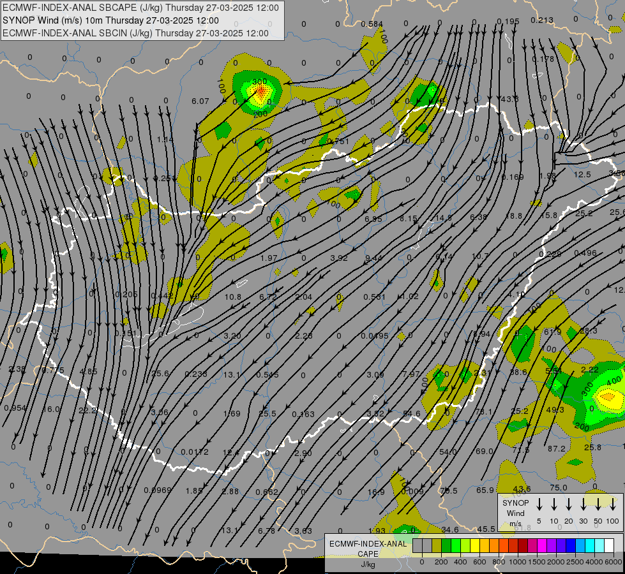Image resolution: width=625 pixels, height=574 pixels.
Task: Click the 6000 tick label in the CAPE legend
Action: coord(614,562)
